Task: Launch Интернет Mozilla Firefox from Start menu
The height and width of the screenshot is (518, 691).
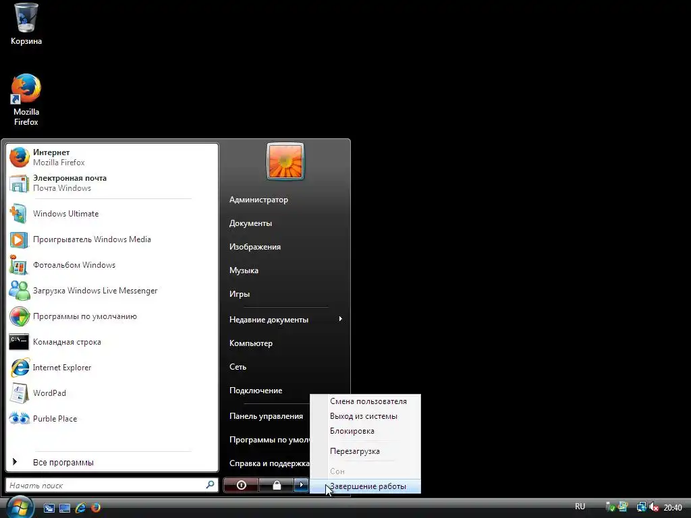Action: click(x=112, y=157)
